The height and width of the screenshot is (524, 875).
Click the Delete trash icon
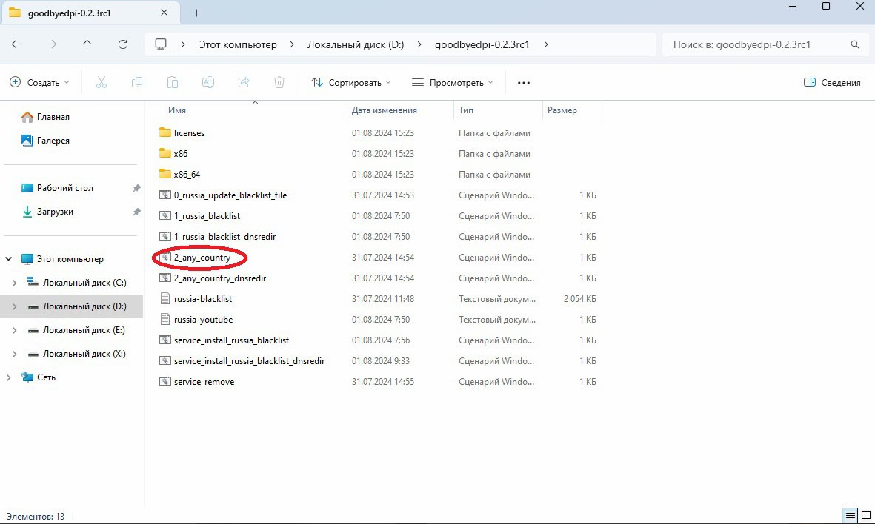tap(279, 82)
